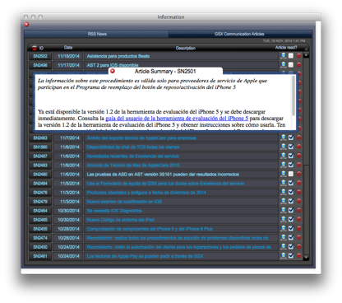Open article 'Se necesita iOS Diagnostics'

(114, 211)
